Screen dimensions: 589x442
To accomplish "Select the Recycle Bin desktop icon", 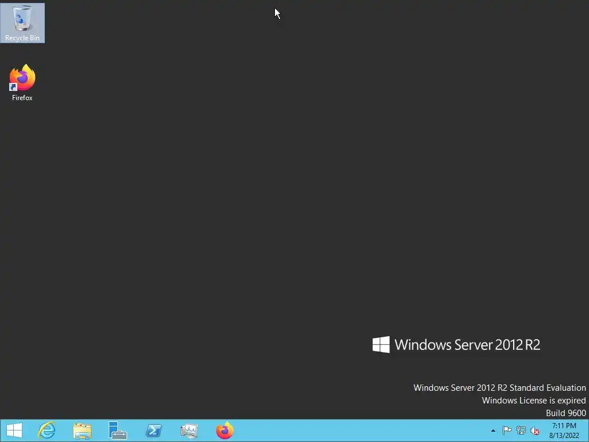I will pos(22,23).
